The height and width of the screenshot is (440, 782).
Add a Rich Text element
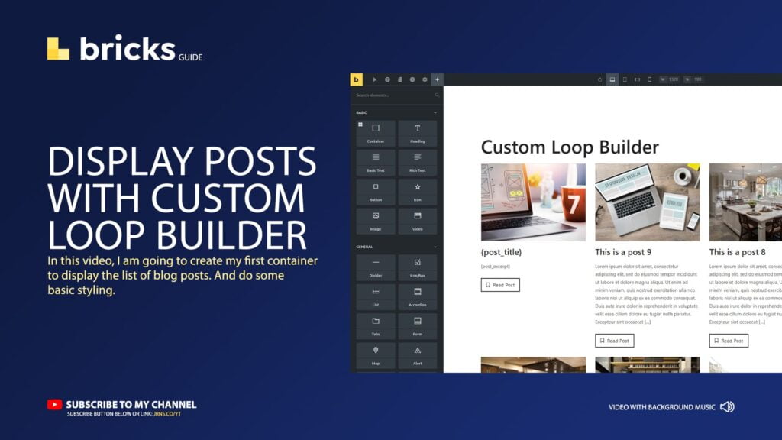click(418, 163)
